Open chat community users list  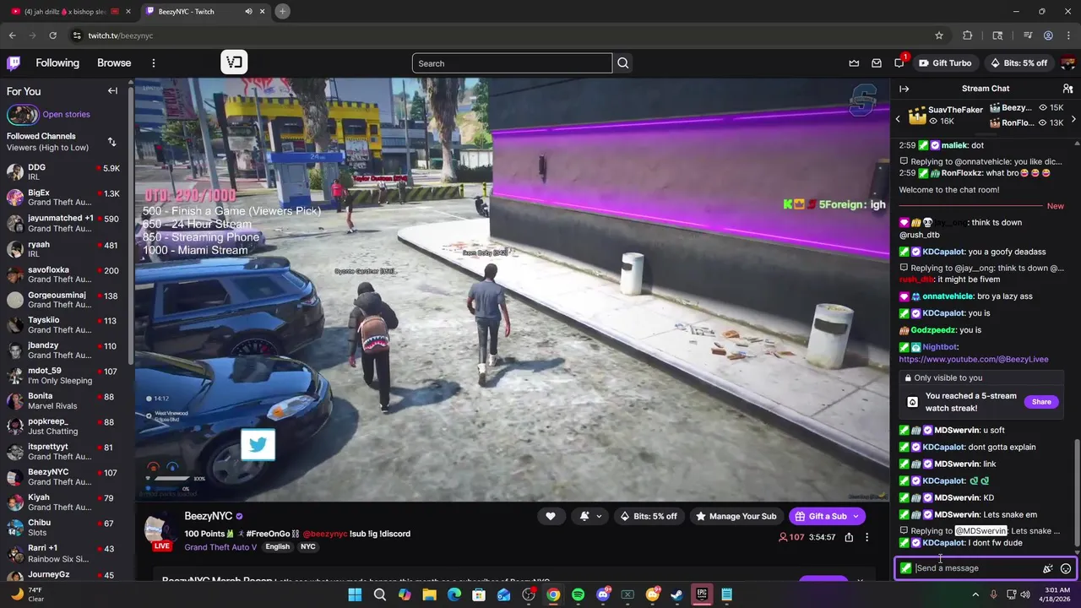pyautogui.click(x=1067, y=89)
